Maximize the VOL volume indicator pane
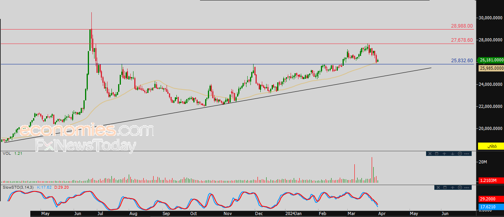Image resolution: width=504 pixels, height=217 pixels. (x=437, y=154)
